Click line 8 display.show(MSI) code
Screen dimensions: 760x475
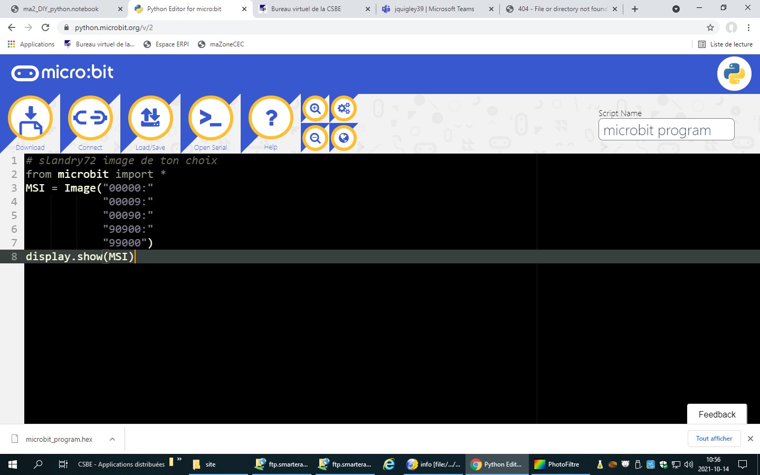(80, 256)
